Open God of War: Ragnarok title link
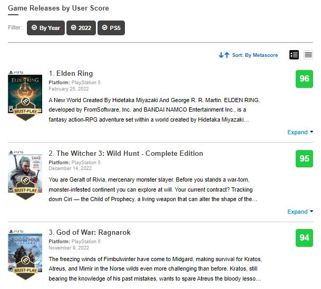This screenshot has width=321, height=289. (x=93, y=232)
